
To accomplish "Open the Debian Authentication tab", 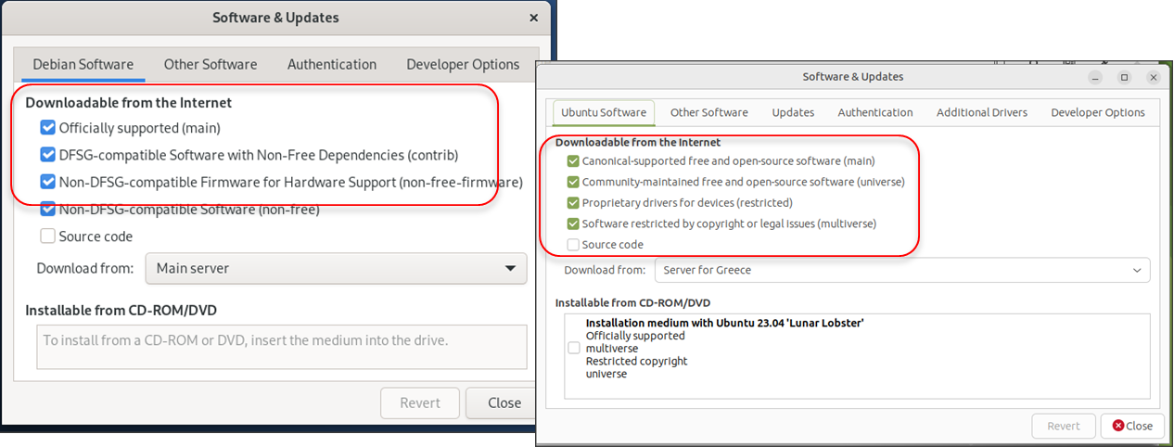I will coord(332,65).
